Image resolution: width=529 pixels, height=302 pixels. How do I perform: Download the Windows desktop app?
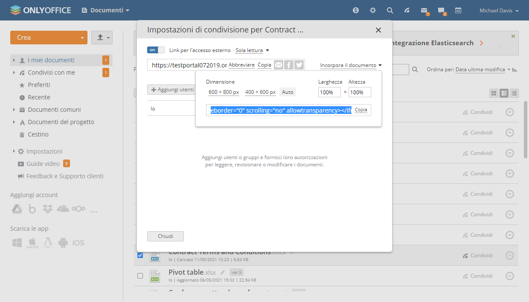pyautogui.click(x=17, y=243)
